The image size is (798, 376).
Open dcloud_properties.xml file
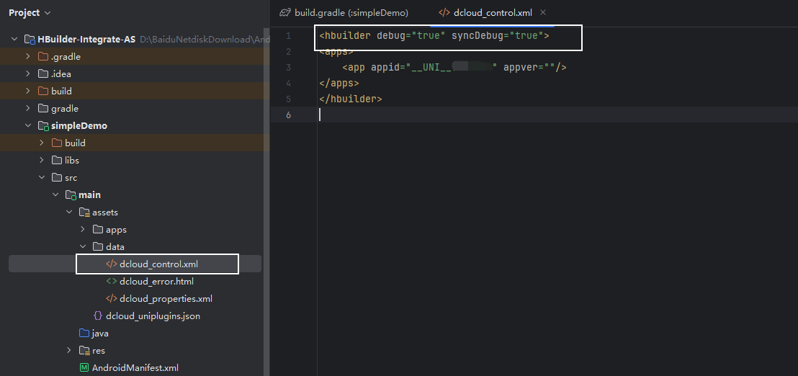[166, 299]
